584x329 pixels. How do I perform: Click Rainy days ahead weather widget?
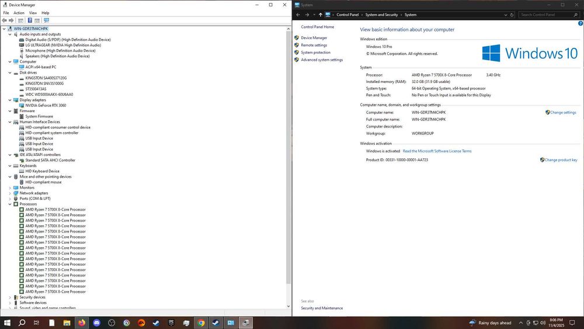(490, 323)
